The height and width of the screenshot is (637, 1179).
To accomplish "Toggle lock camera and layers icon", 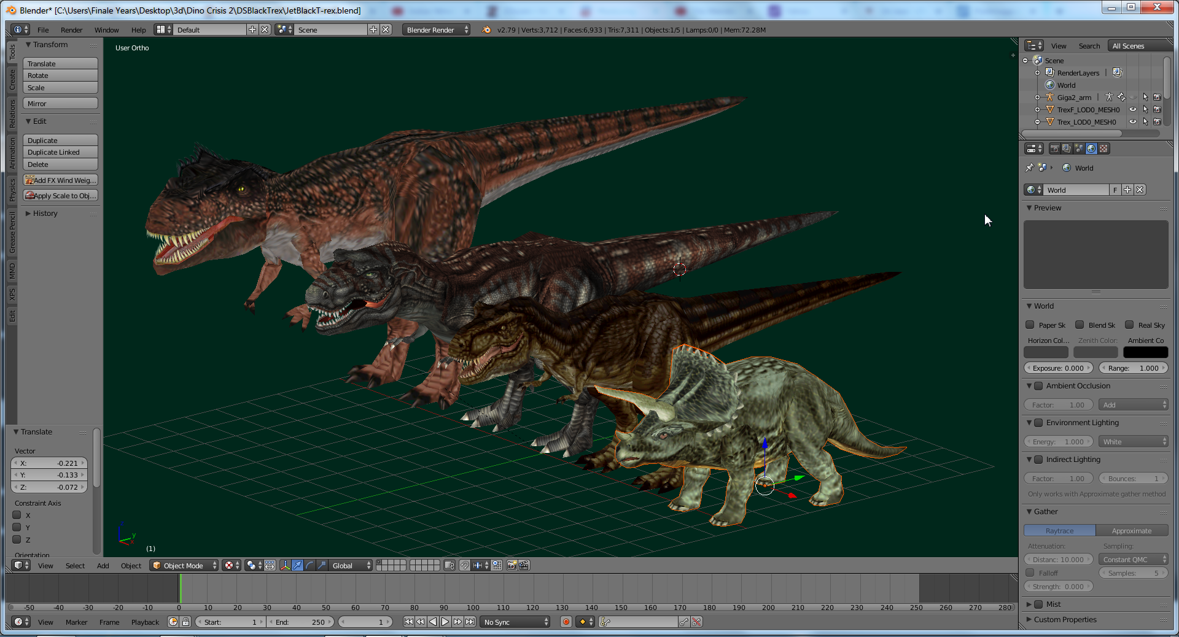I will [449, 565].
